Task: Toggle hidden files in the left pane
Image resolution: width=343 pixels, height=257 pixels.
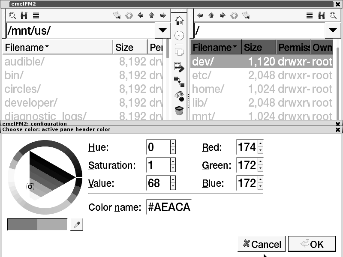Action: click(x=24, y=15)
